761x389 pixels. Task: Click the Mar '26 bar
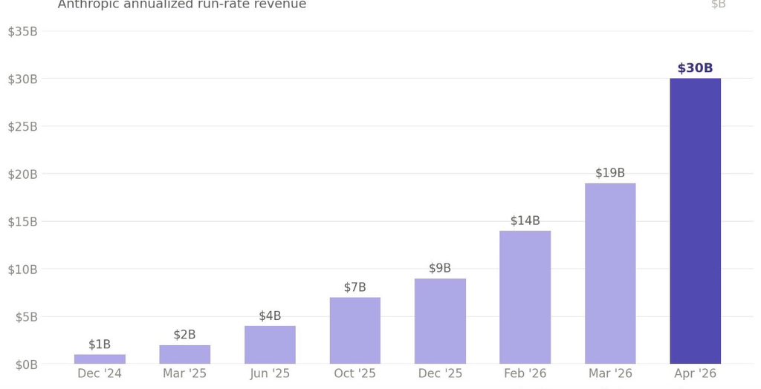610,273
